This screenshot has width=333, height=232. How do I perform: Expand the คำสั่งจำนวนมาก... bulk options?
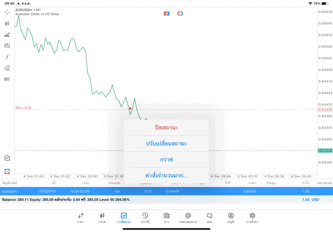166,175
